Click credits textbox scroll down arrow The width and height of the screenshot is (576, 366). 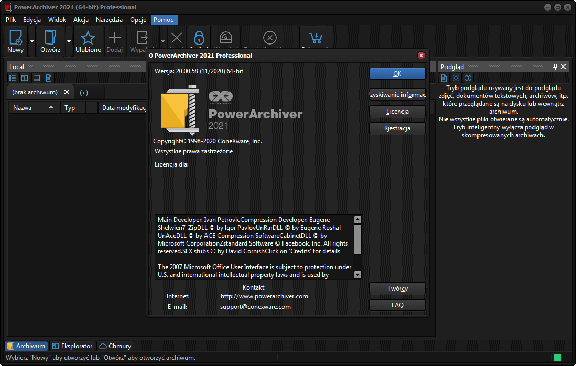(x=358, y=274)
